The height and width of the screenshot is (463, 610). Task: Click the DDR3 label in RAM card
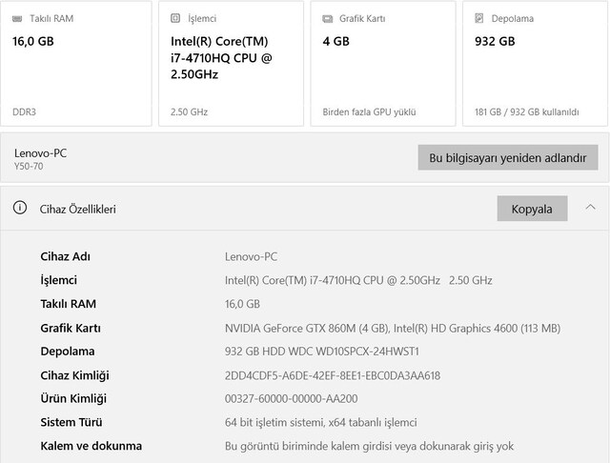24,112
